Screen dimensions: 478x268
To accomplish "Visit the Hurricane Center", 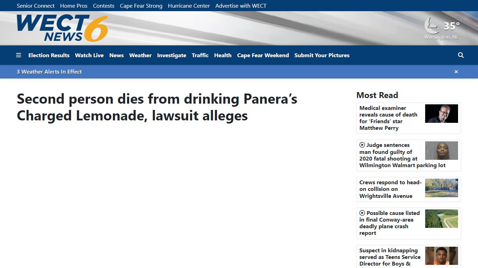I will (x=189, y=6).
